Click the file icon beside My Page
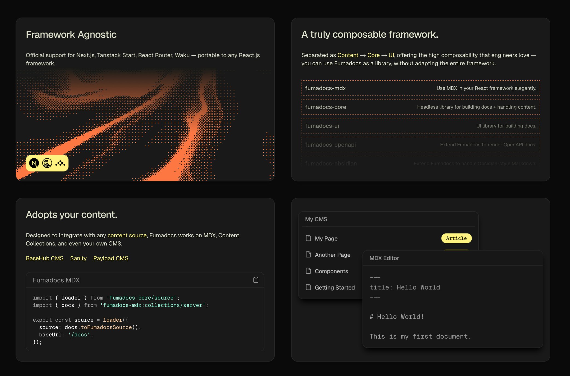 click(308, 238)
